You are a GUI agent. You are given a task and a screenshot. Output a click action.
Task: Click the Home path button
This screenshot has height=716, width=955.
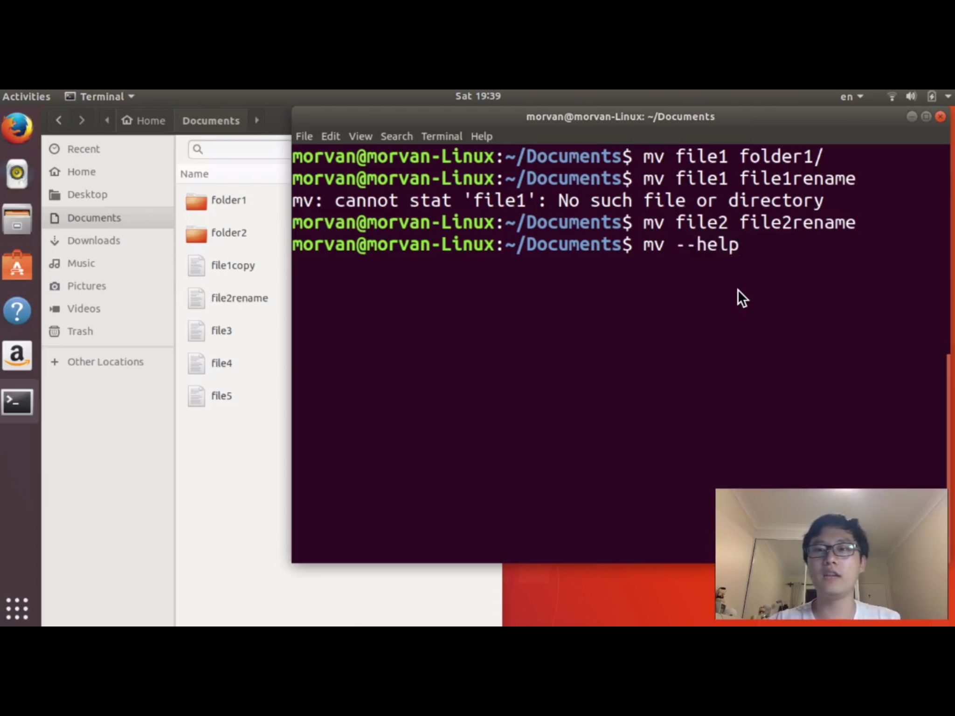[144, 121]
